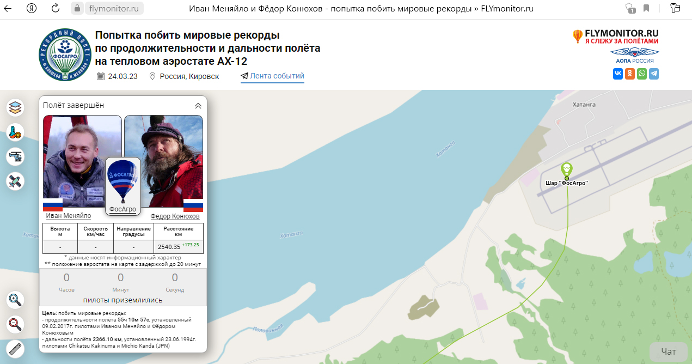Click the ФосАгро balloon thumbnail
692x364 pixels.
[123, 181]
